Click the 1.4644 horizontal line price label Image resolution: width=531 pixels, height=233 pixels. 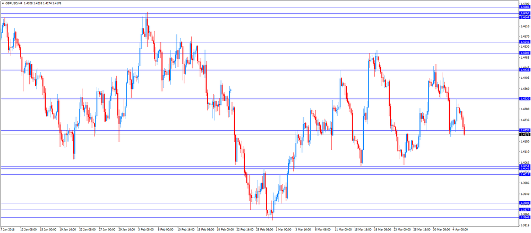525,17
